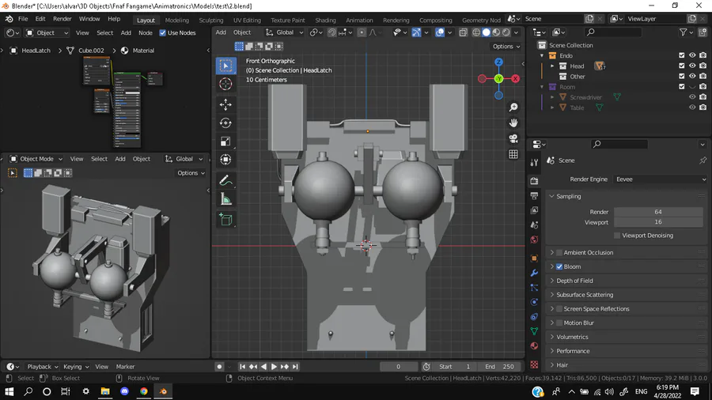The height and width of the screenshot is (400, 712).
Task: Expand the Depth of Field panel
Action: pyautogui.click(x=574, y=281)
